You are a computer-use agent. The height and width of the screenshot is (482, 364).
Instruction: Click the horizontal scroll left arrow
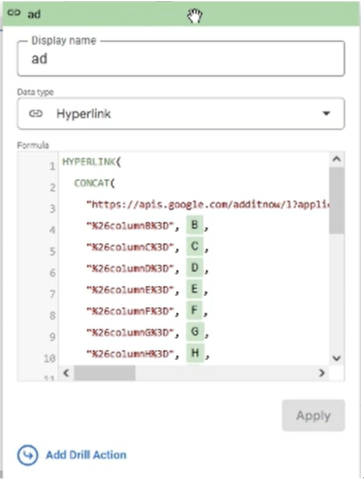click(x=66, y=373)
